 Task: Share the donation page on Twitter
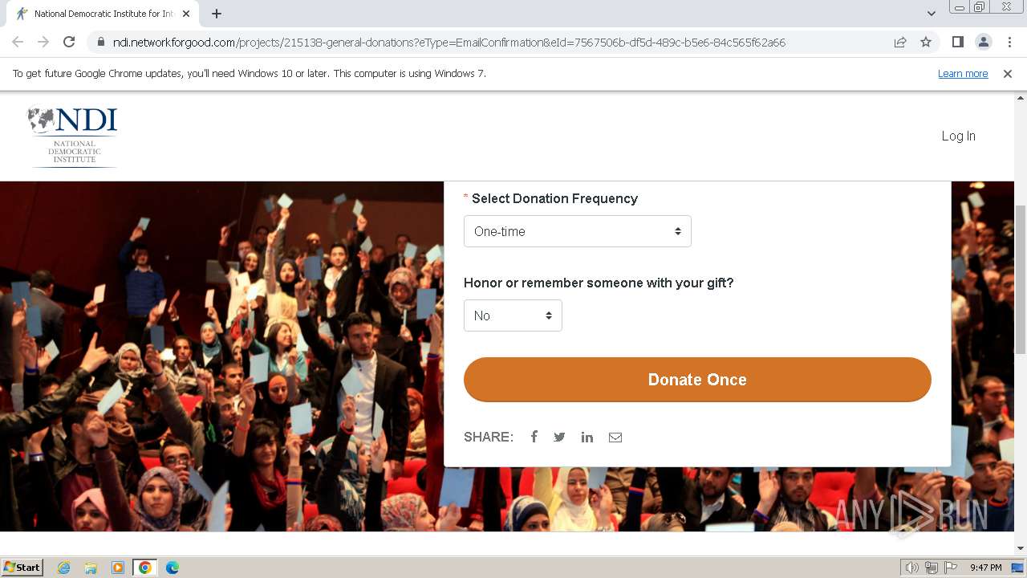tap(559, 437)
